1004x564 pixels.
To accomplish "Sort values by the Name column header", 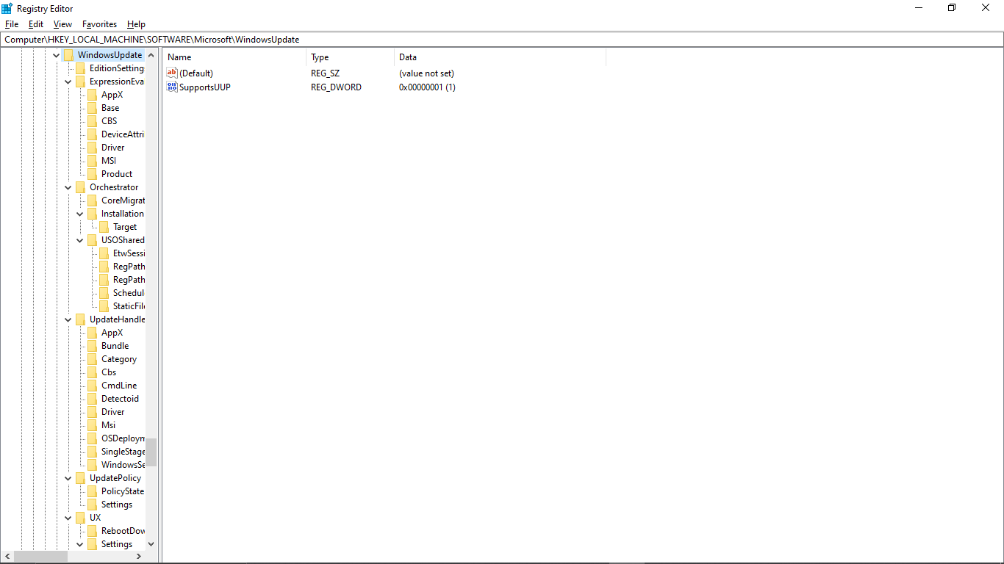I will tap(234, 57).
